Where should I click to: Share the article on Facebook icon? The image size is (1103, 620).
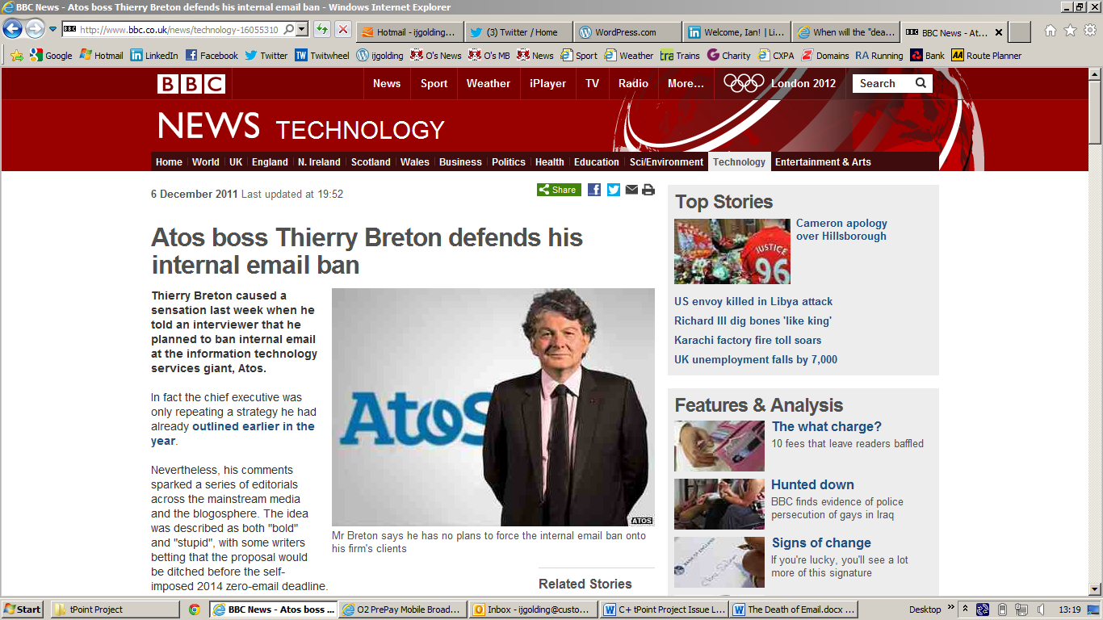[x=593, y=190]
